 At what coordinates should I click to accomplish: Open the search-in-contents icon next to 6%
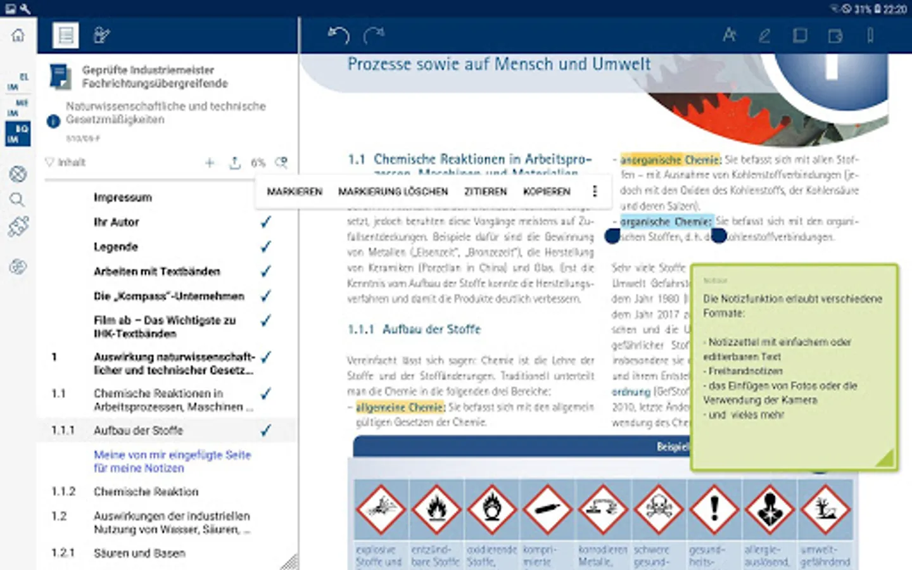pyautogui.click(x=281, y=163)
